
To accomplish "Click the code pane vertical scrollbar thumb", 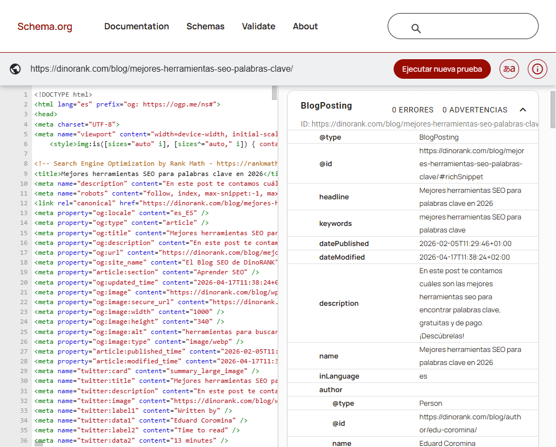I will pos(274,92).
